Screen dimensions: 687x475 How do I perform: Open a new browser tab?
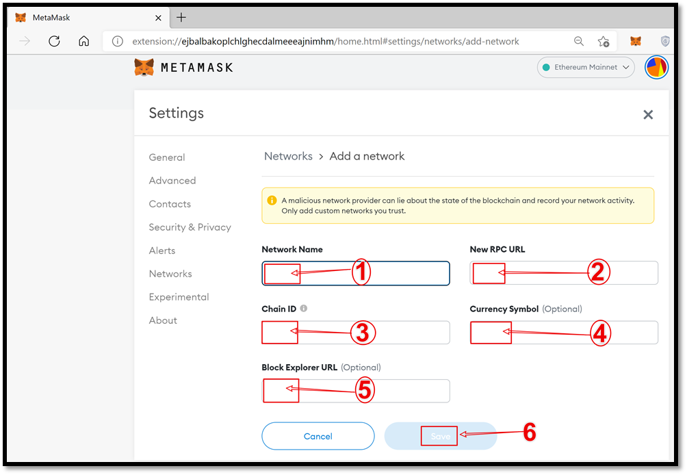[181, 17]
